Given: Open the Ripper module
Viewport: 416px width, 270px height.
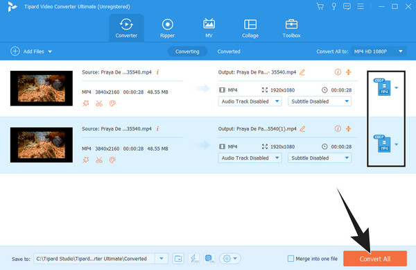Looking at the screenshot, I should [x=167, y=28].
